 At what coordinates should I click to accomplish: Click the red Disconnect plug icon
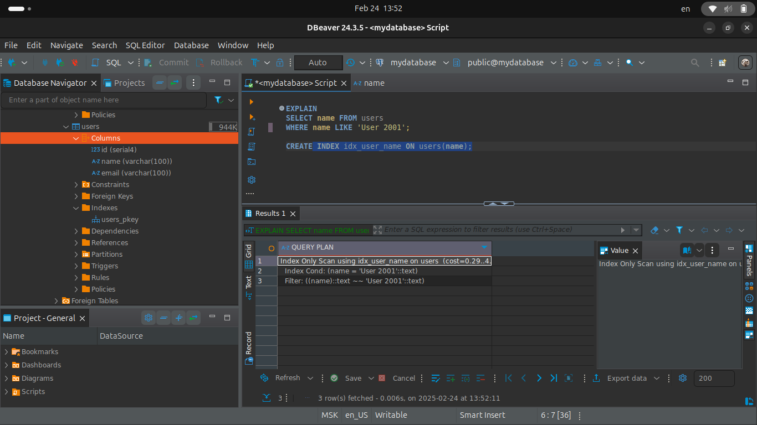click(75, 63)
